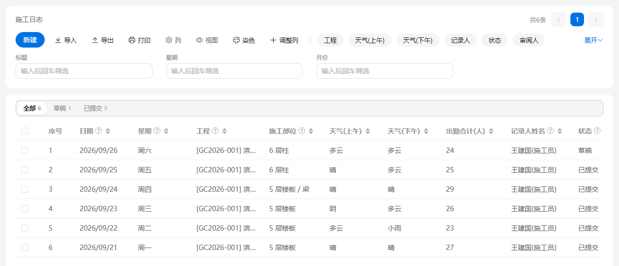Click the 标题 filter input
Viewport: 619px width, 266px height.
tap(84, 71)
